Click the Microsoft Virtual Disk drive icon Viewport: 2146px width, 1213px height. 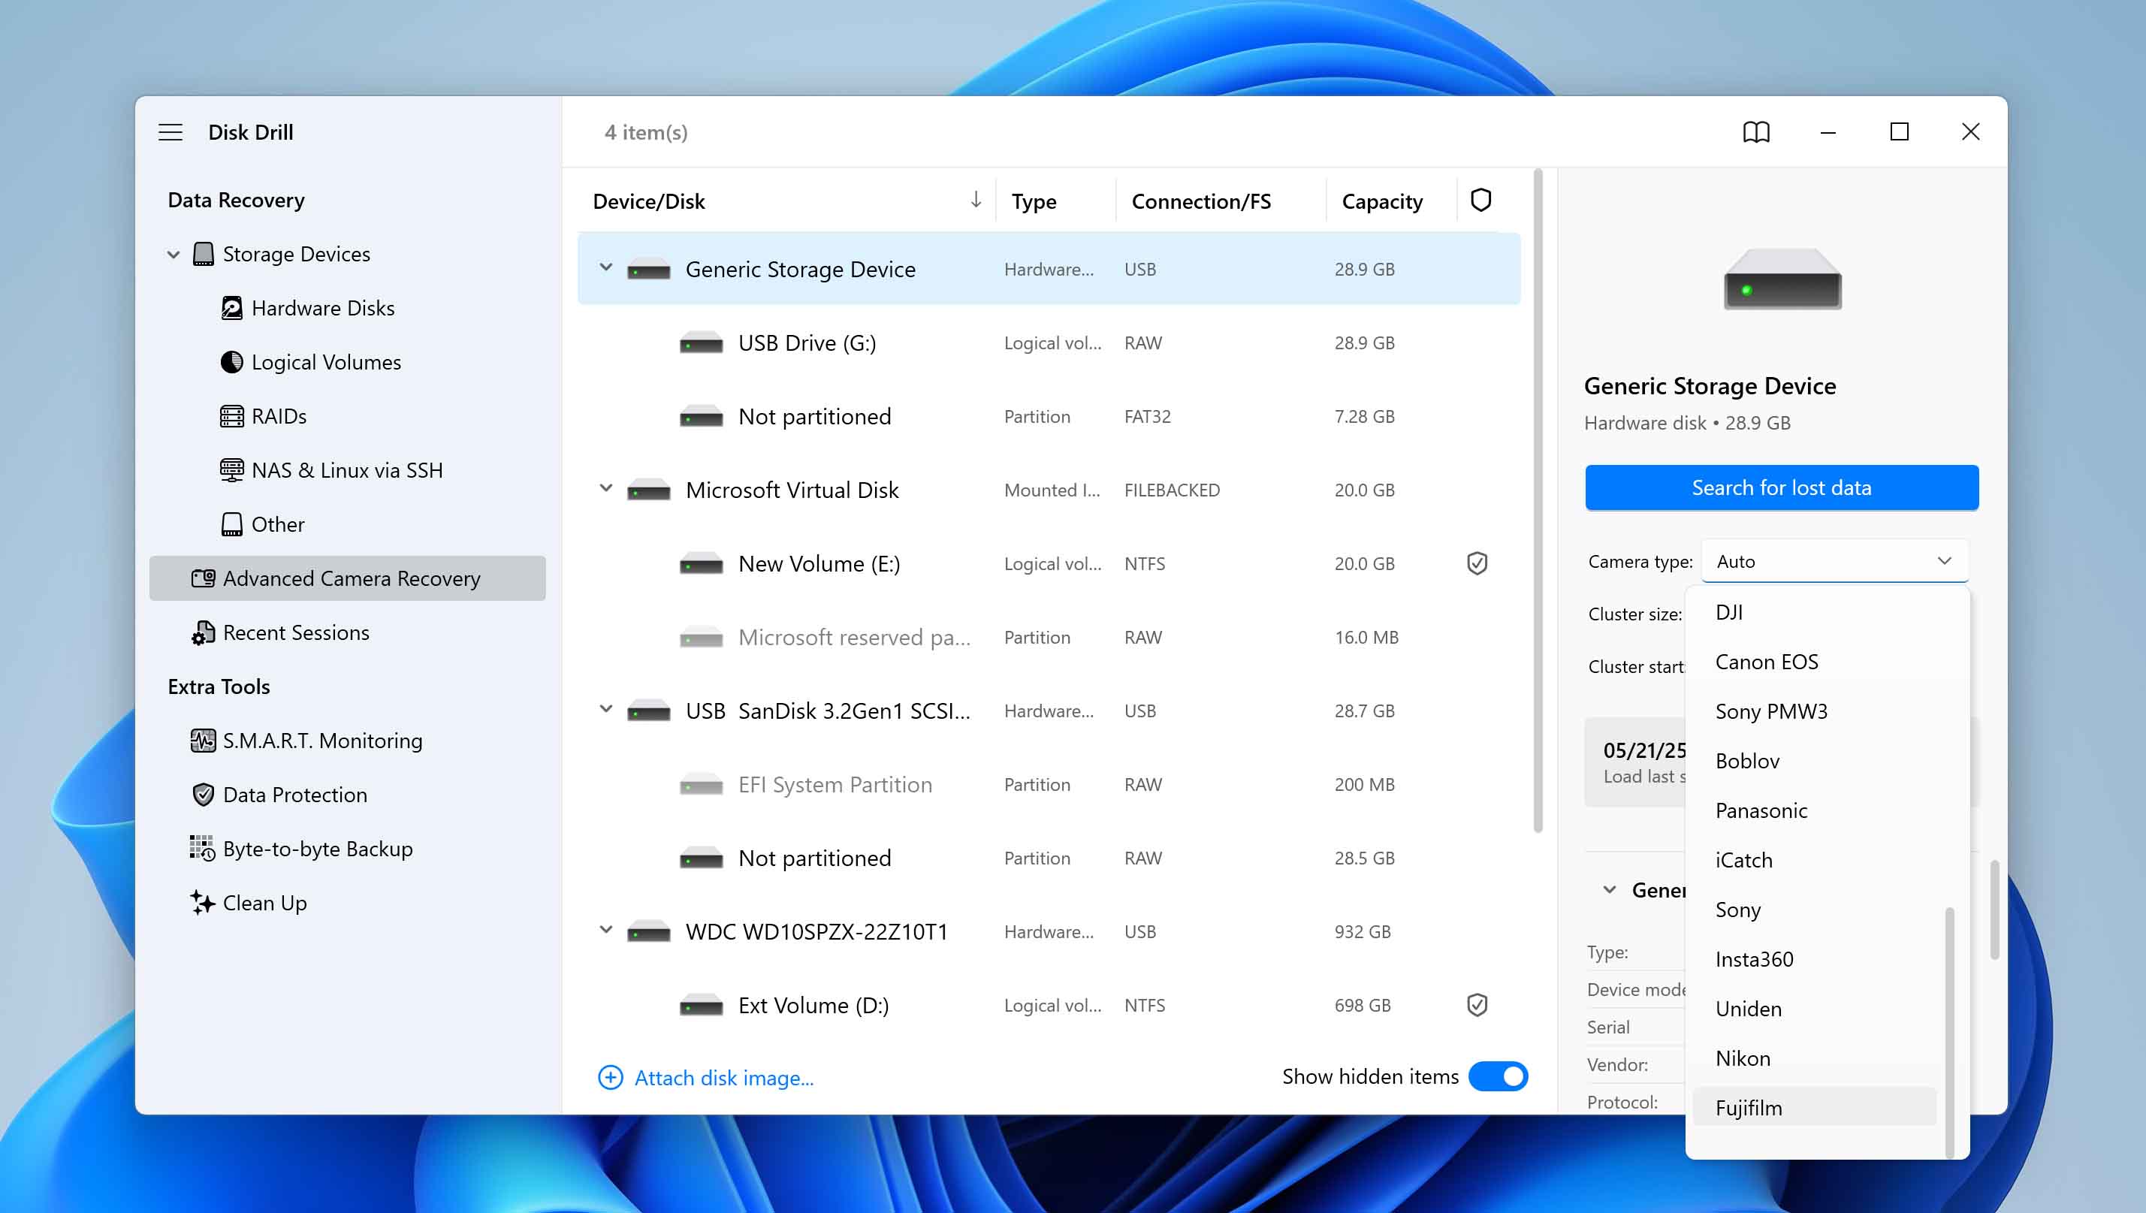pyautogui.click(x=649, y=490)
